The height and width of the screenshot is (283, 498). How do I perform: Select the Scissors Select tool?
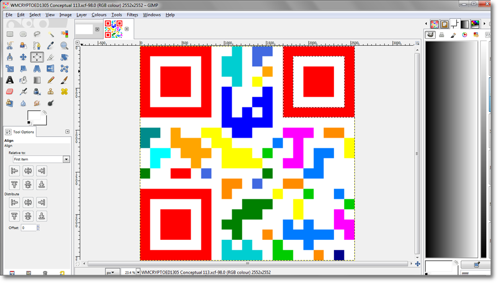point(10,46)
